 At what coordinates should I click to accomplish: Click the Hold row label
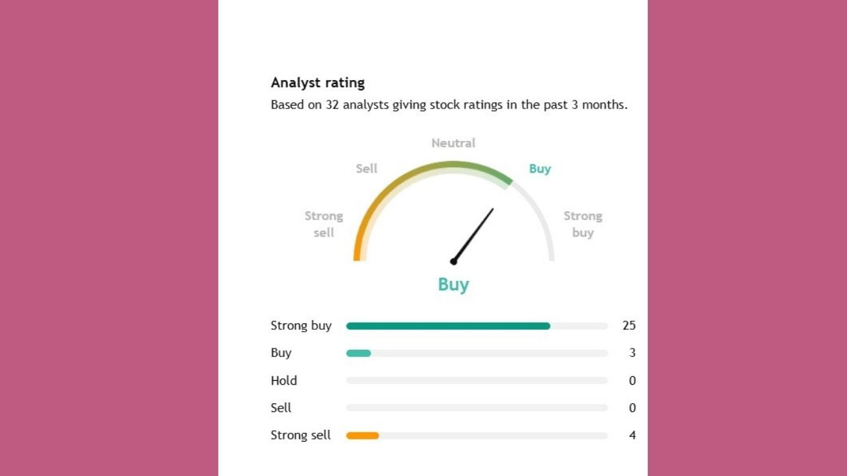click(284, 381)
